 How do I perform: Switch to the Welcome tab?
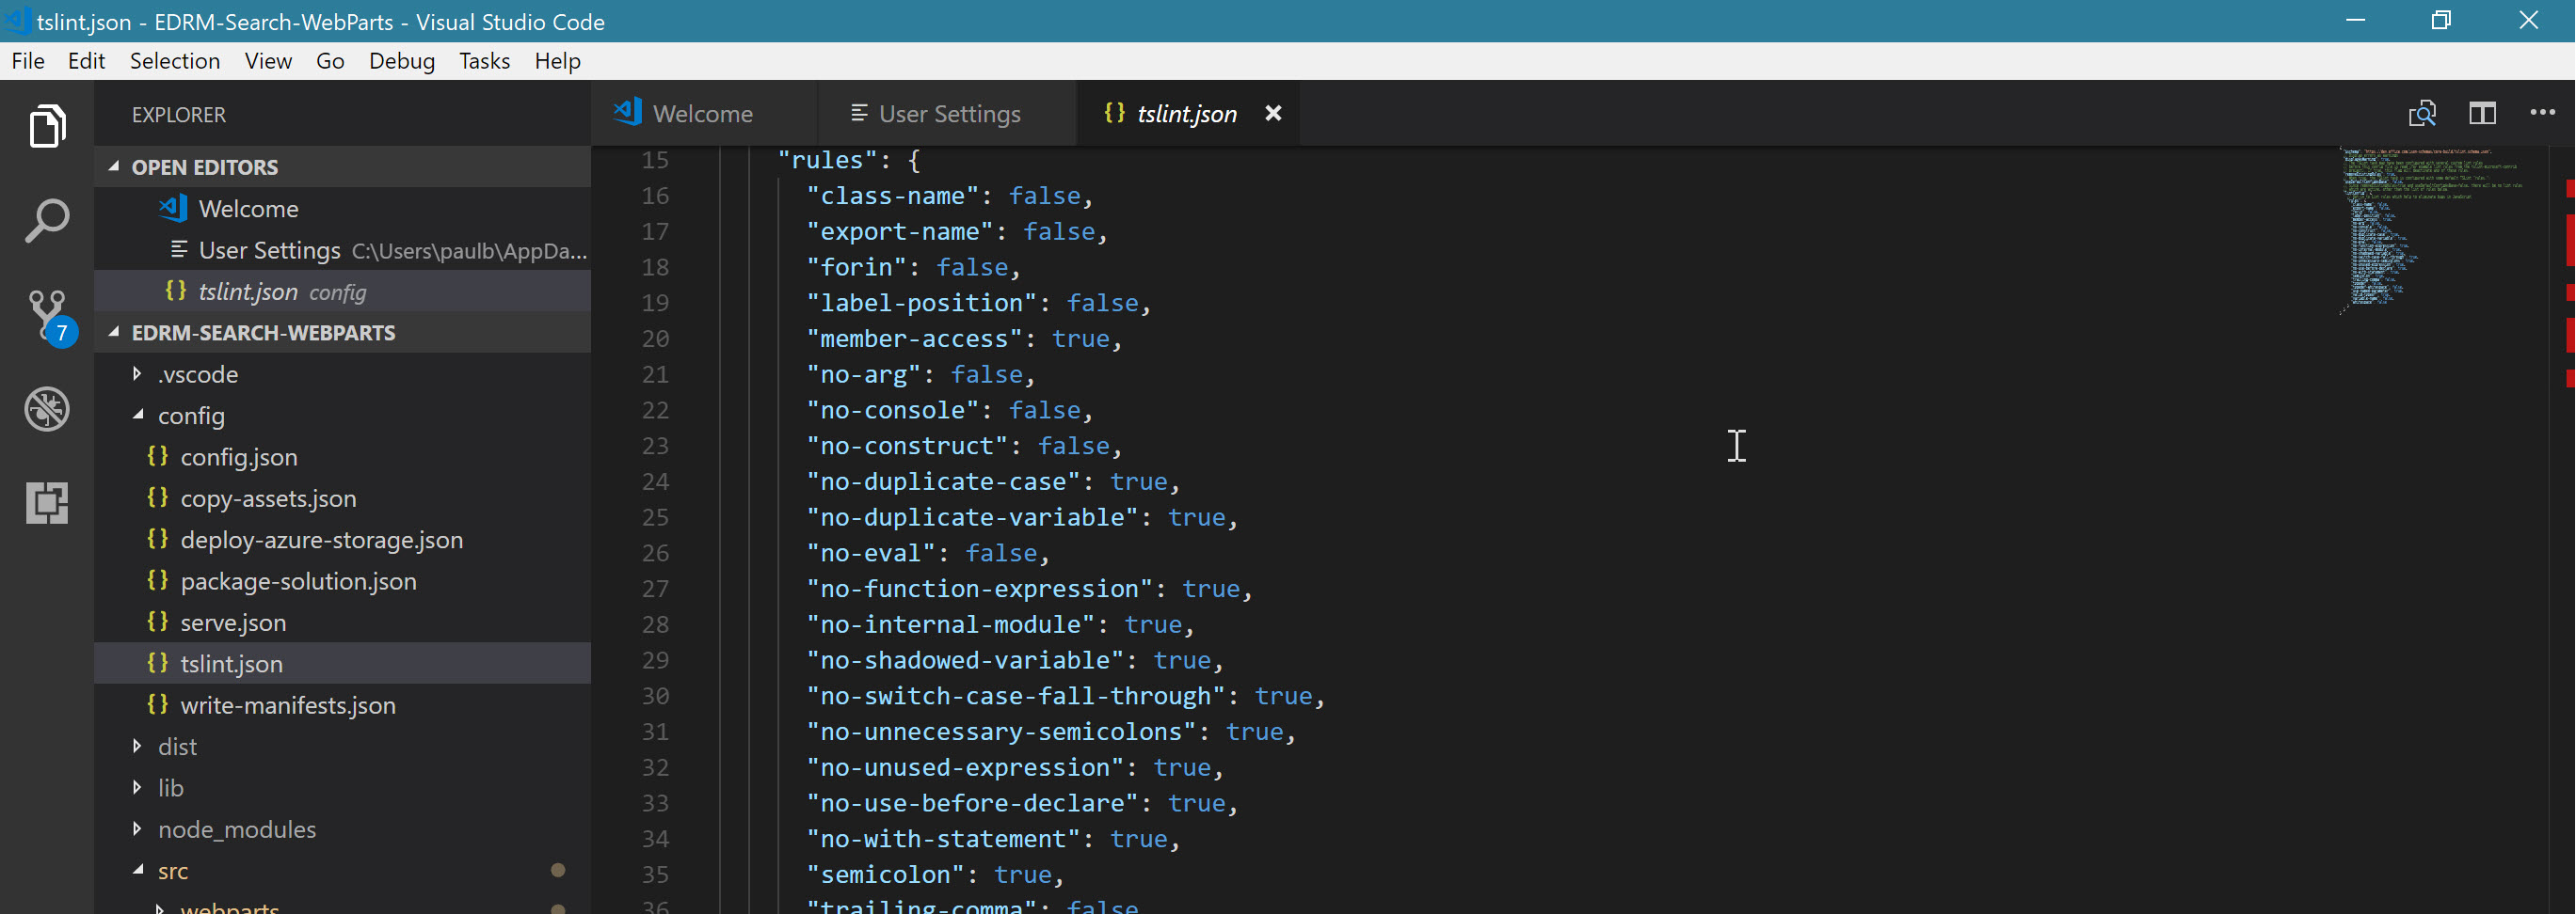click(701, 114)
